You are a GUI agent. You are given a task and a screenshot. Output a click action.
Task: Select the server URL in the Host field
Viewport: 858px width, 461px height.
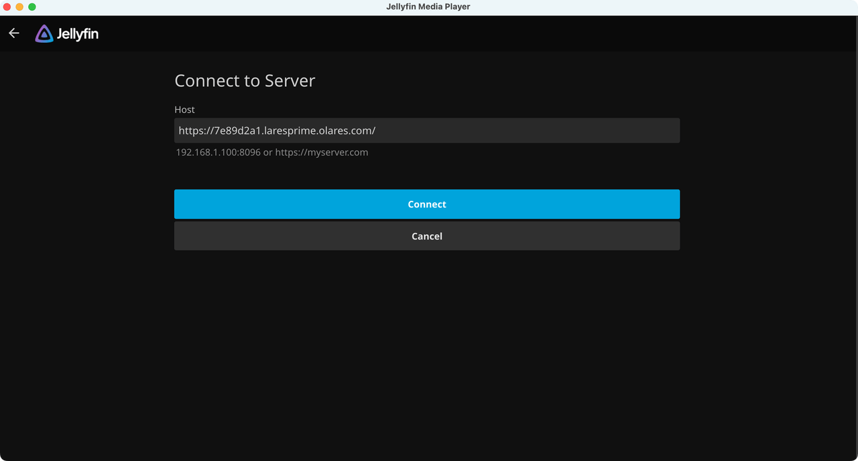pyautogui.click(x=276, y=130)
